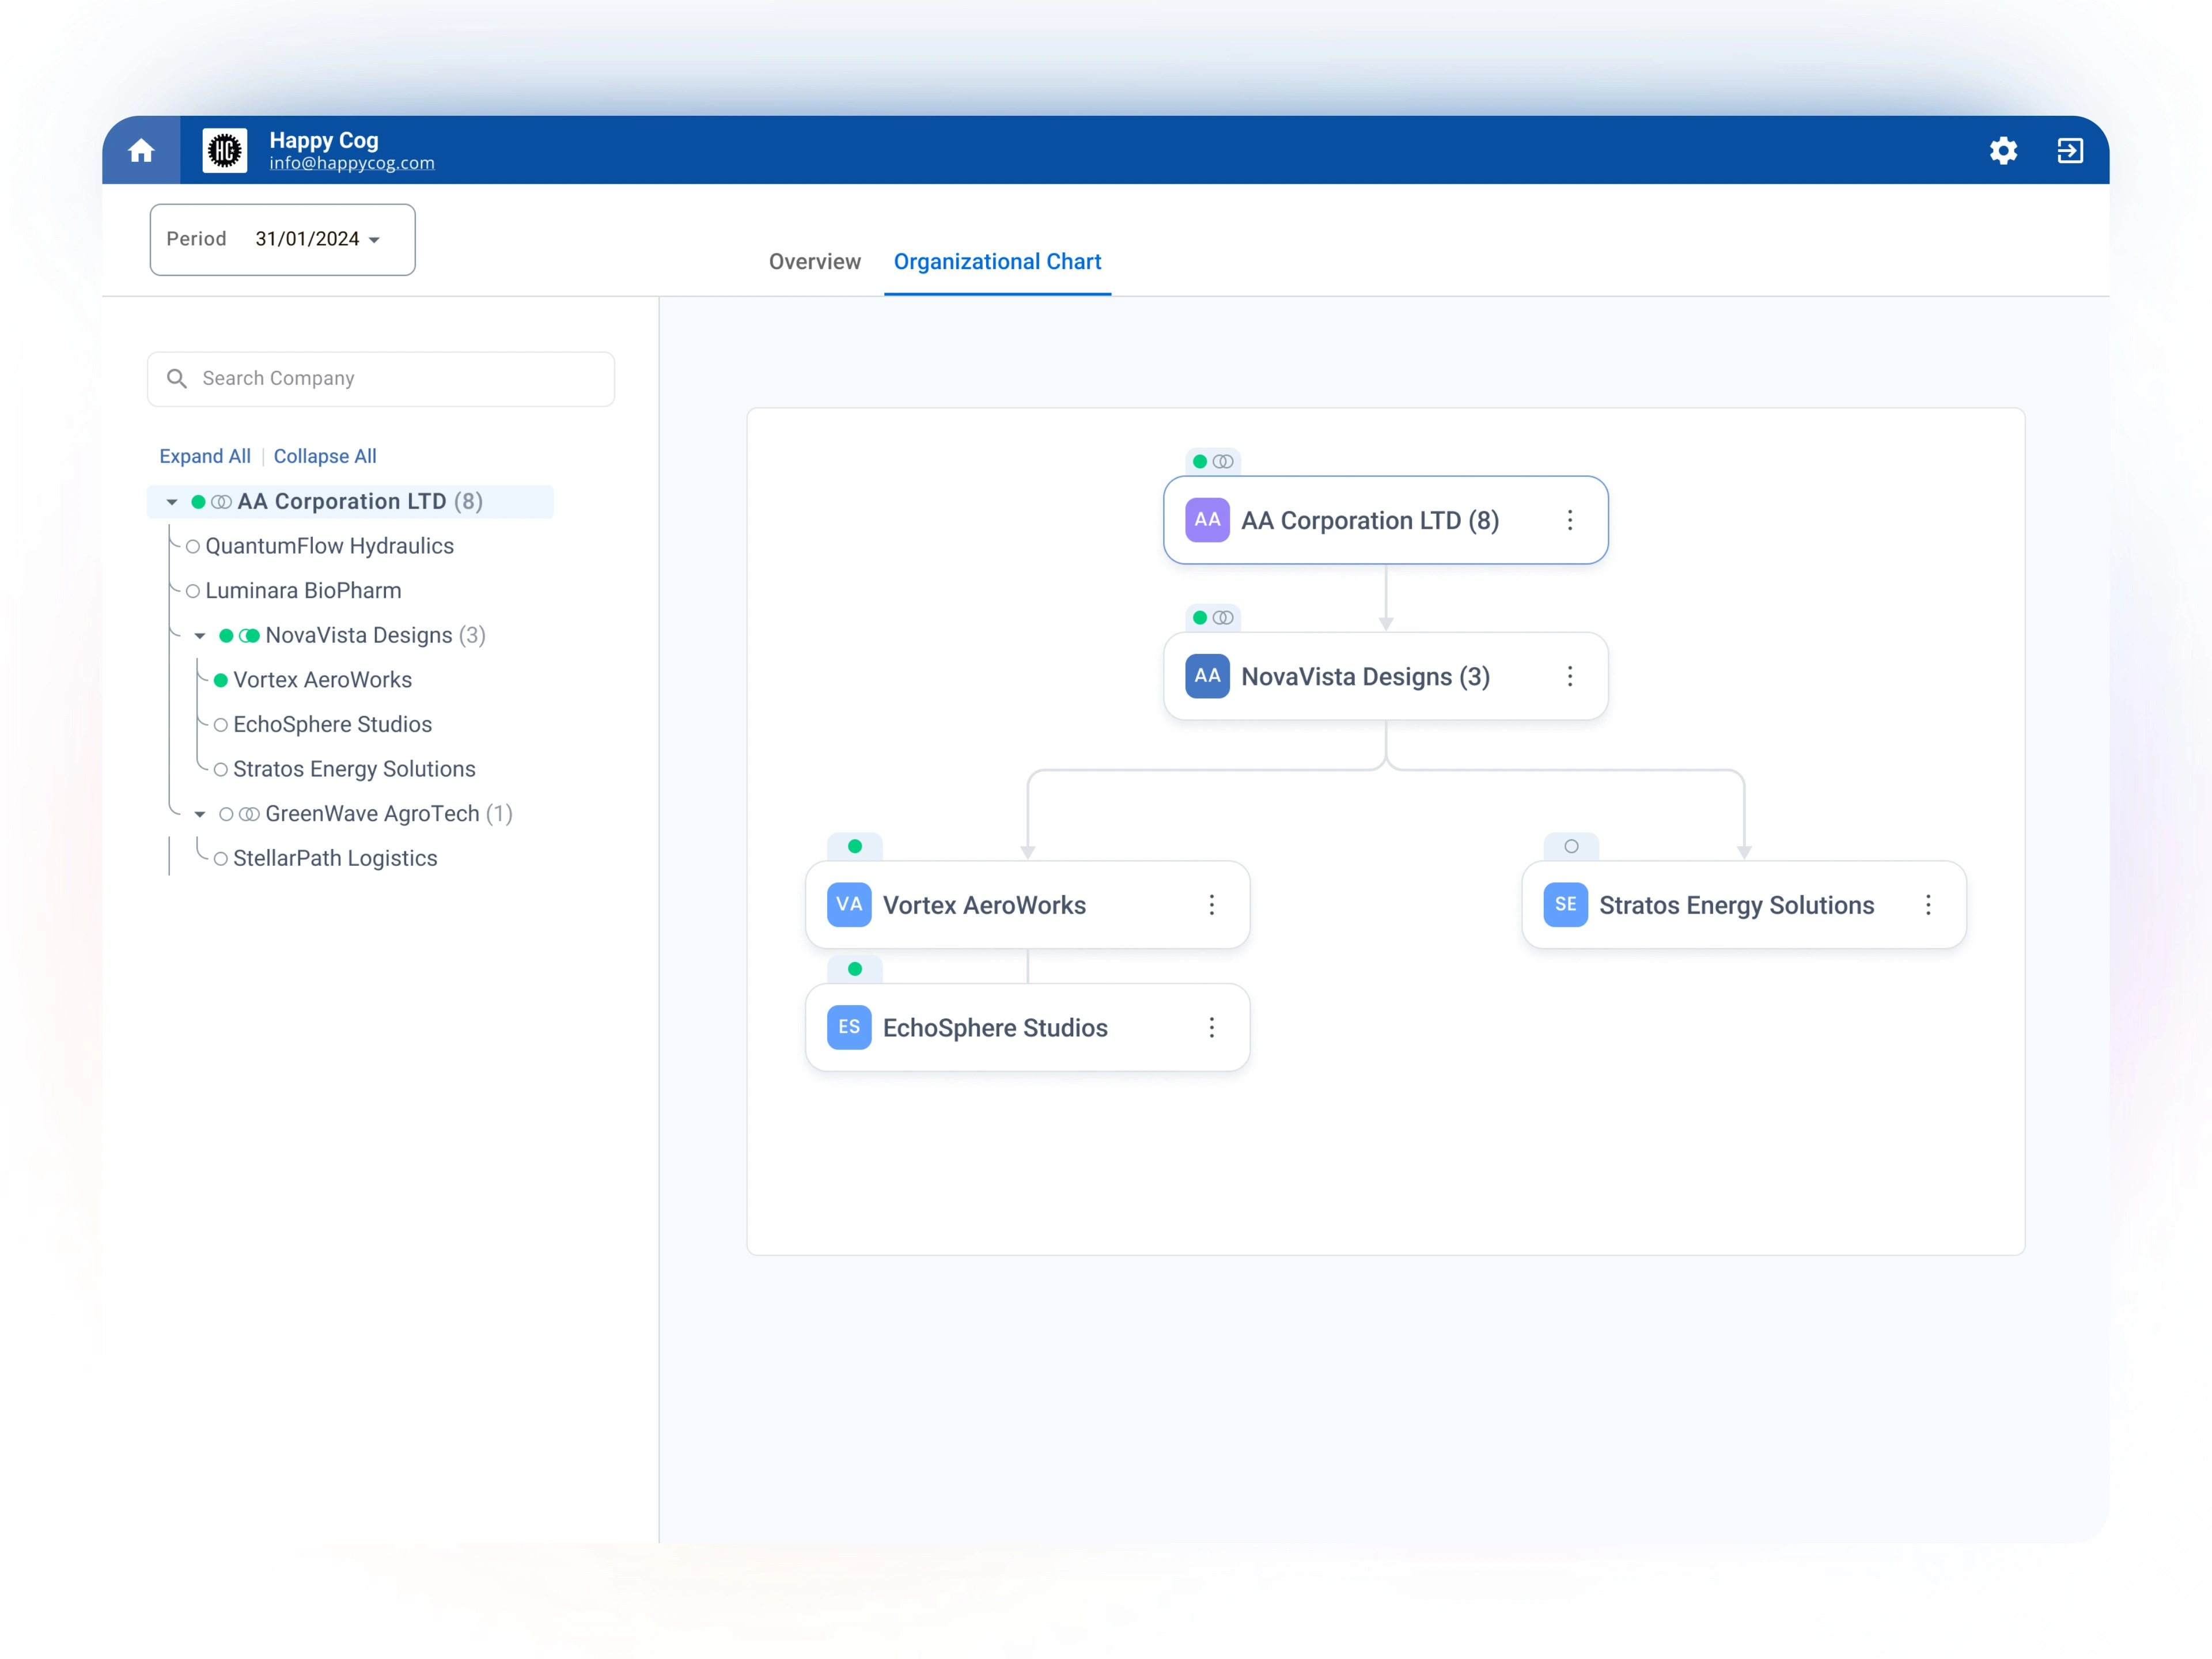Image resolution: width=2212 pixels, height=1659 pixels.
Task: Select the Organizational Chart tab
Action: pos(997,262)
